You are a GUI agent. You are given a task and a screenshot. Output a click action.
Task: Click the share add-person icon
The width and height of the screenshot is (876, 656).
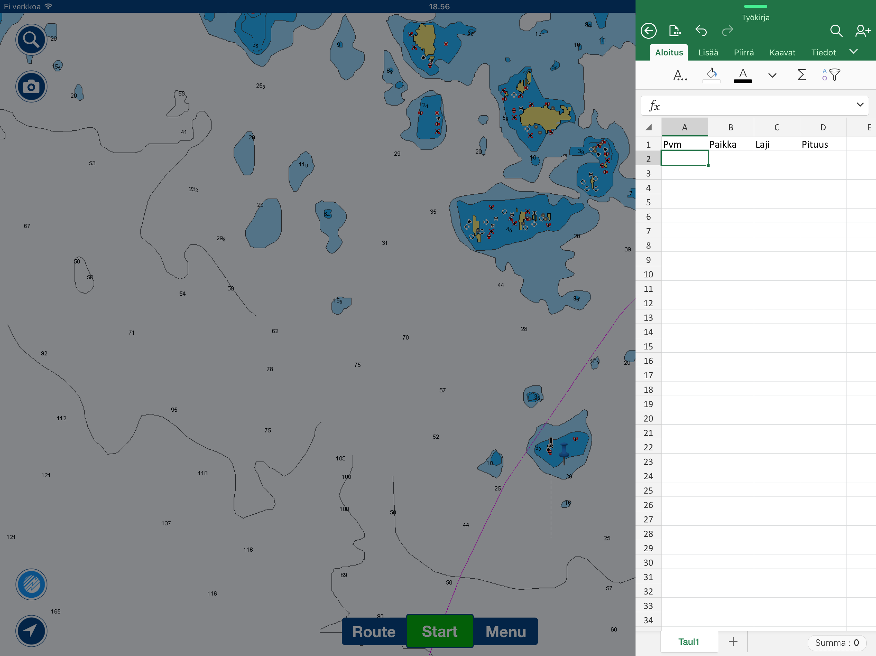click(x=862, y=31)
